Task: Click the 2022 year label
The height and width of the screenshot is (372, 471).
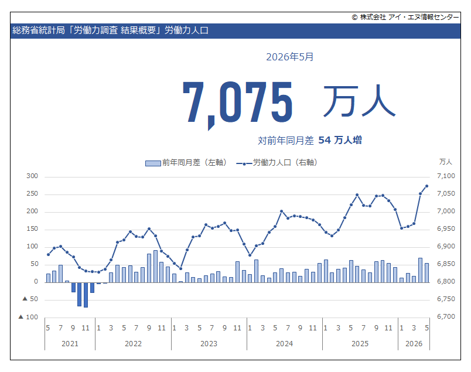Action: click(134, 344)
